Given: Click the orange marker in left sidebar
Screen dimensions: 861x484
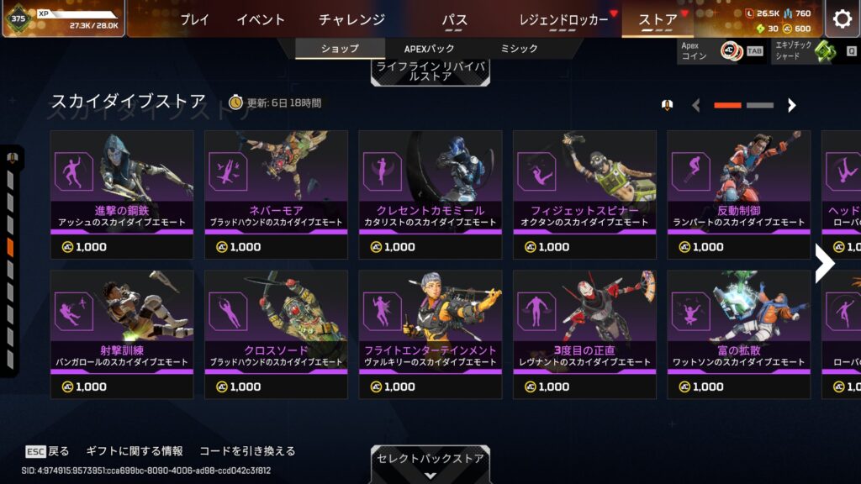Looking at the screenshot, I should click(10, 248).
